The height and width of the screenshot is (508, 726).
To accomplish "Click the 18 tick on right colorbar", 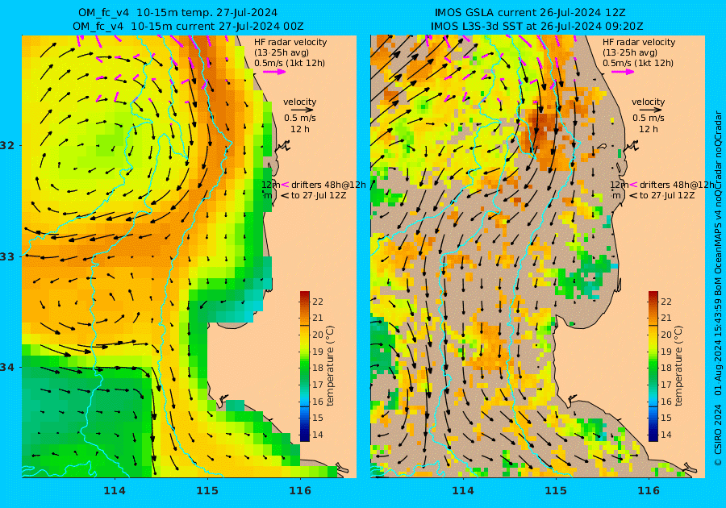I will click(x=665, y=369).
